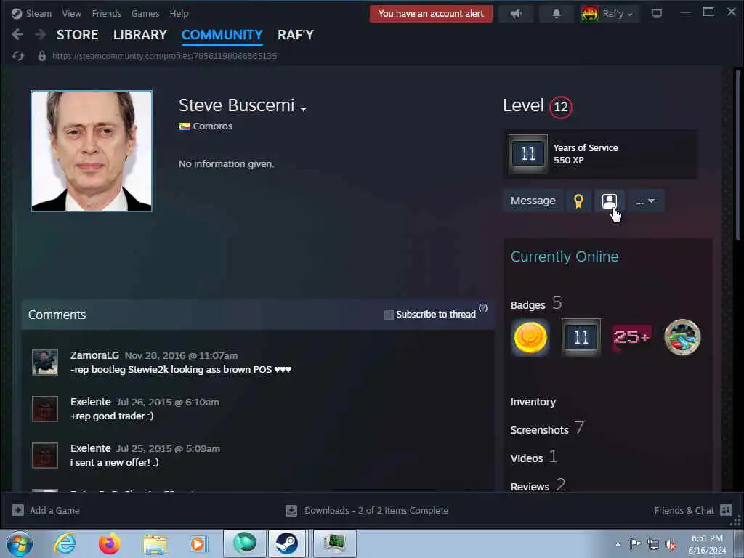Image resolution: width=744 pixels, height=558 pixels.
Task: Switch to the RAF'Y tab
Action: (x=296, y=35)
